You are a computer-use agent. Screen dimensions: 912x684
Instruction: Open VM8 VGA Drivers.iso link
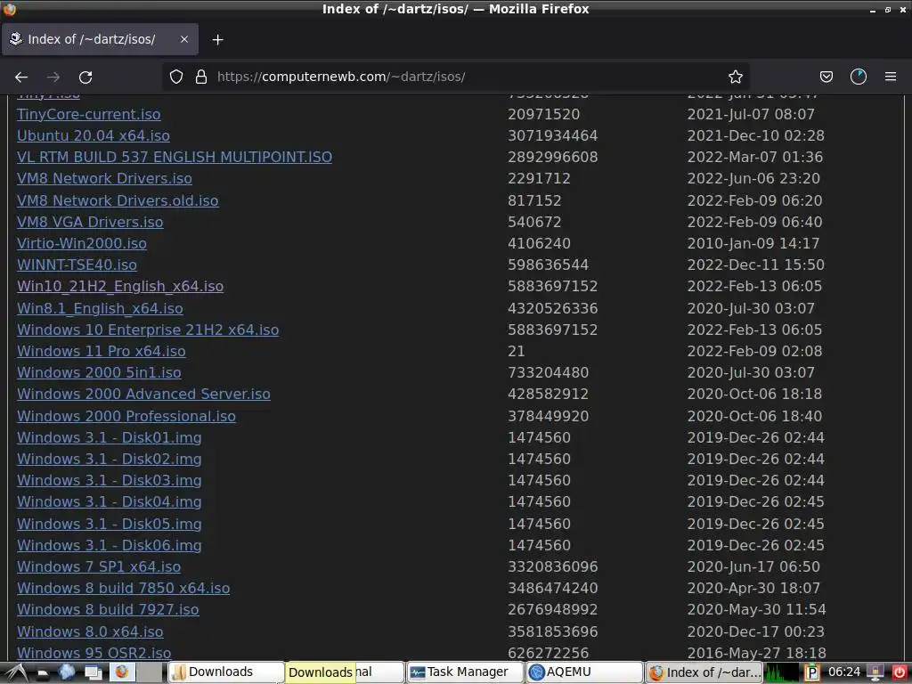coord(90,222)
